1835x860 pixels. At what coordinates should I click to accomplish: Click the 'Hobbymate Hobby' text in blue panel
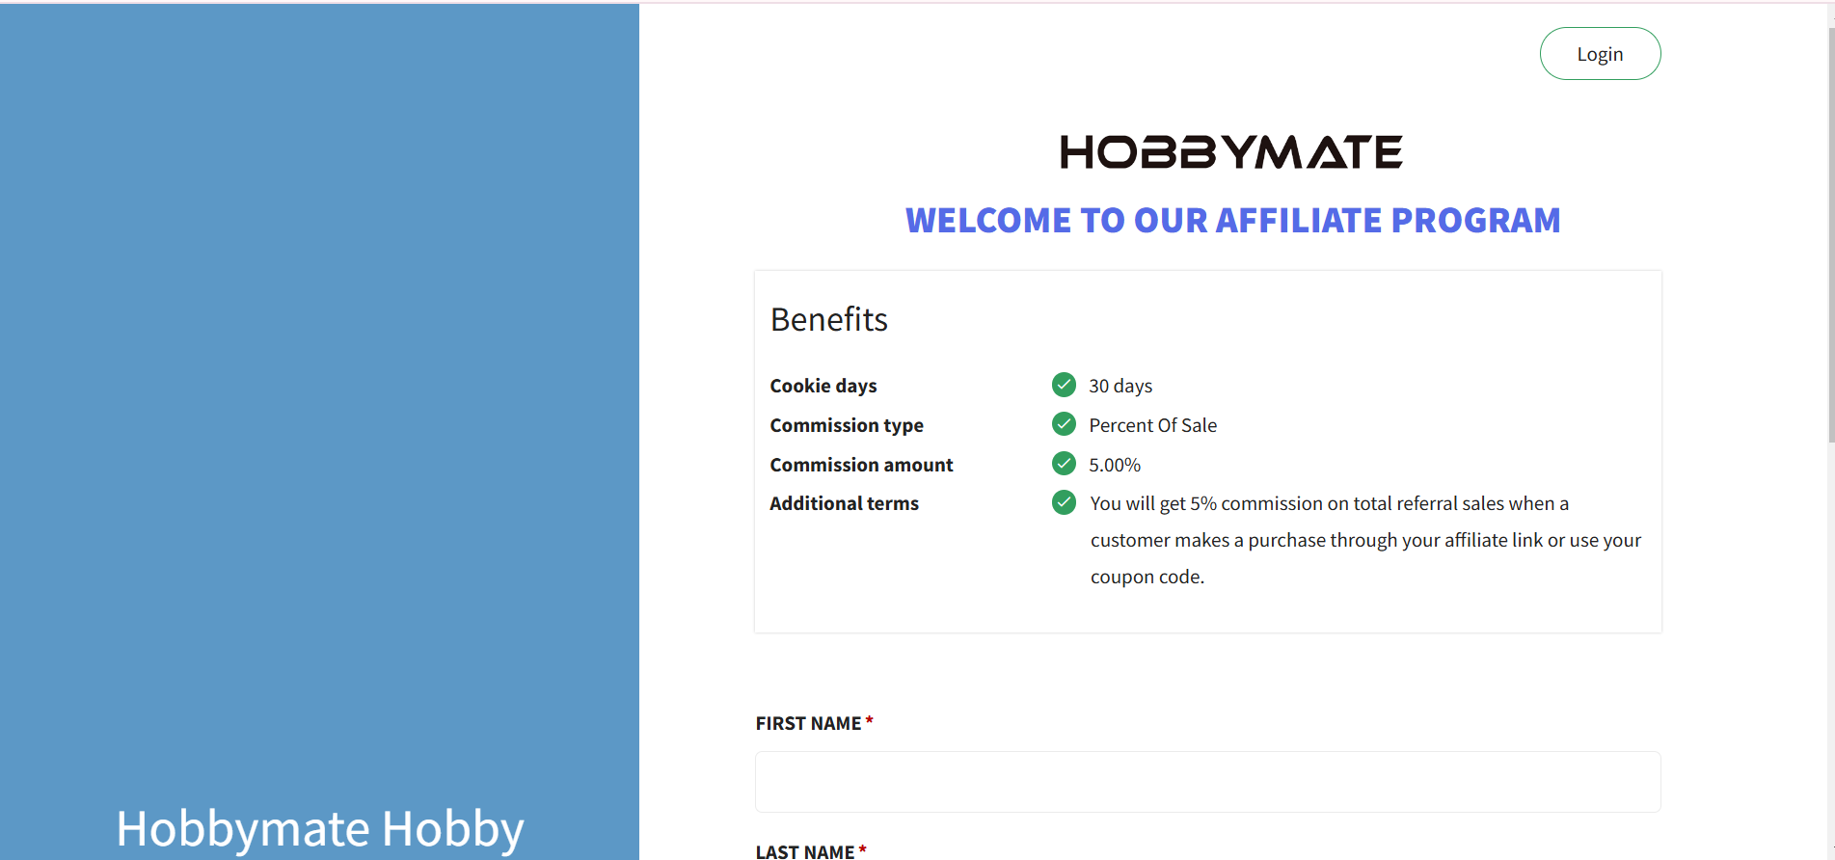[320, 828]
